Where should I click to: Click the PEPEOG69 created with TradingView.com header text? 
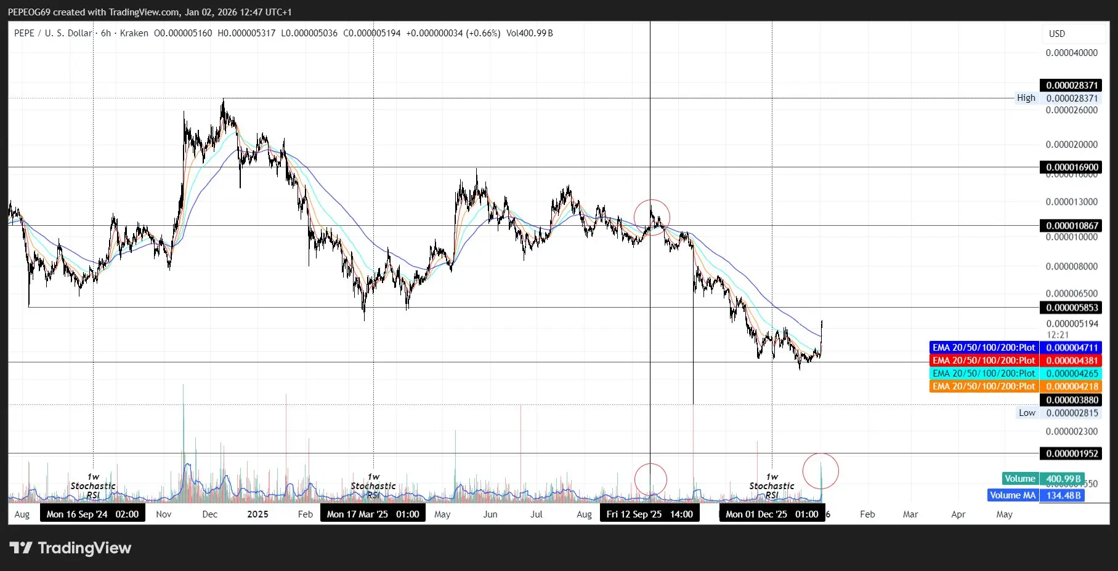150,12
